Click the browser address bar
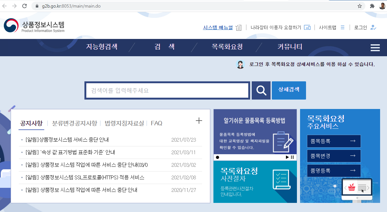 (198, 6)
